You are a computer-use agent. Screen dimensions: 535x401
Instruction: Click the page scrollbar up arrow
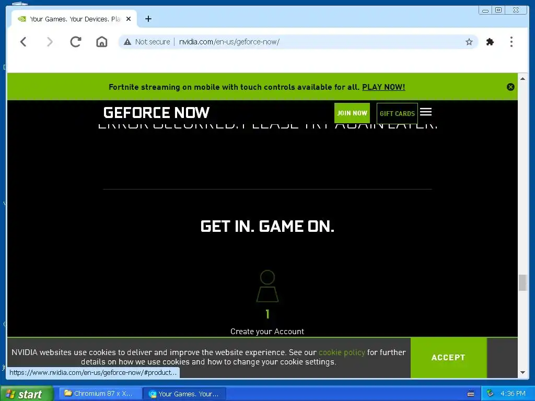click(x=522, y=78)
